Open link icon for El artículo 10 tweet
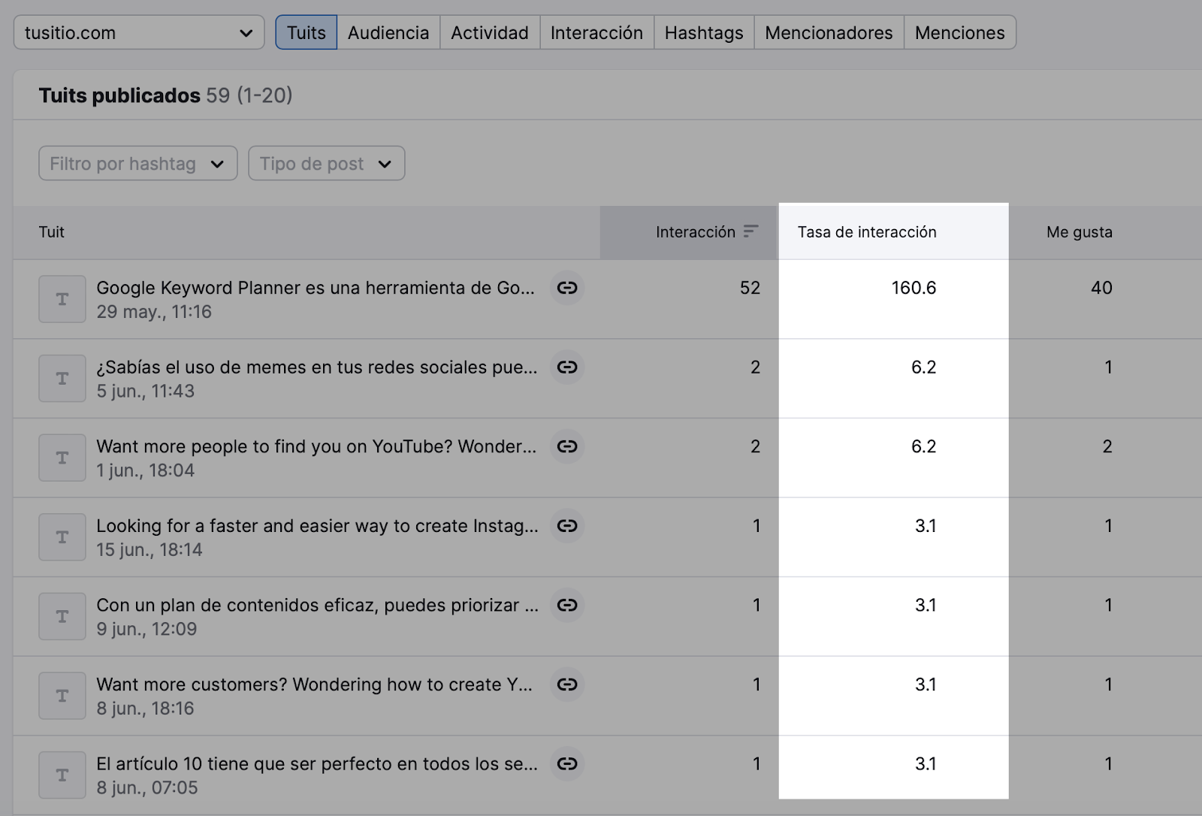Screen dimensions: 1202x816 tap(567, 763)
